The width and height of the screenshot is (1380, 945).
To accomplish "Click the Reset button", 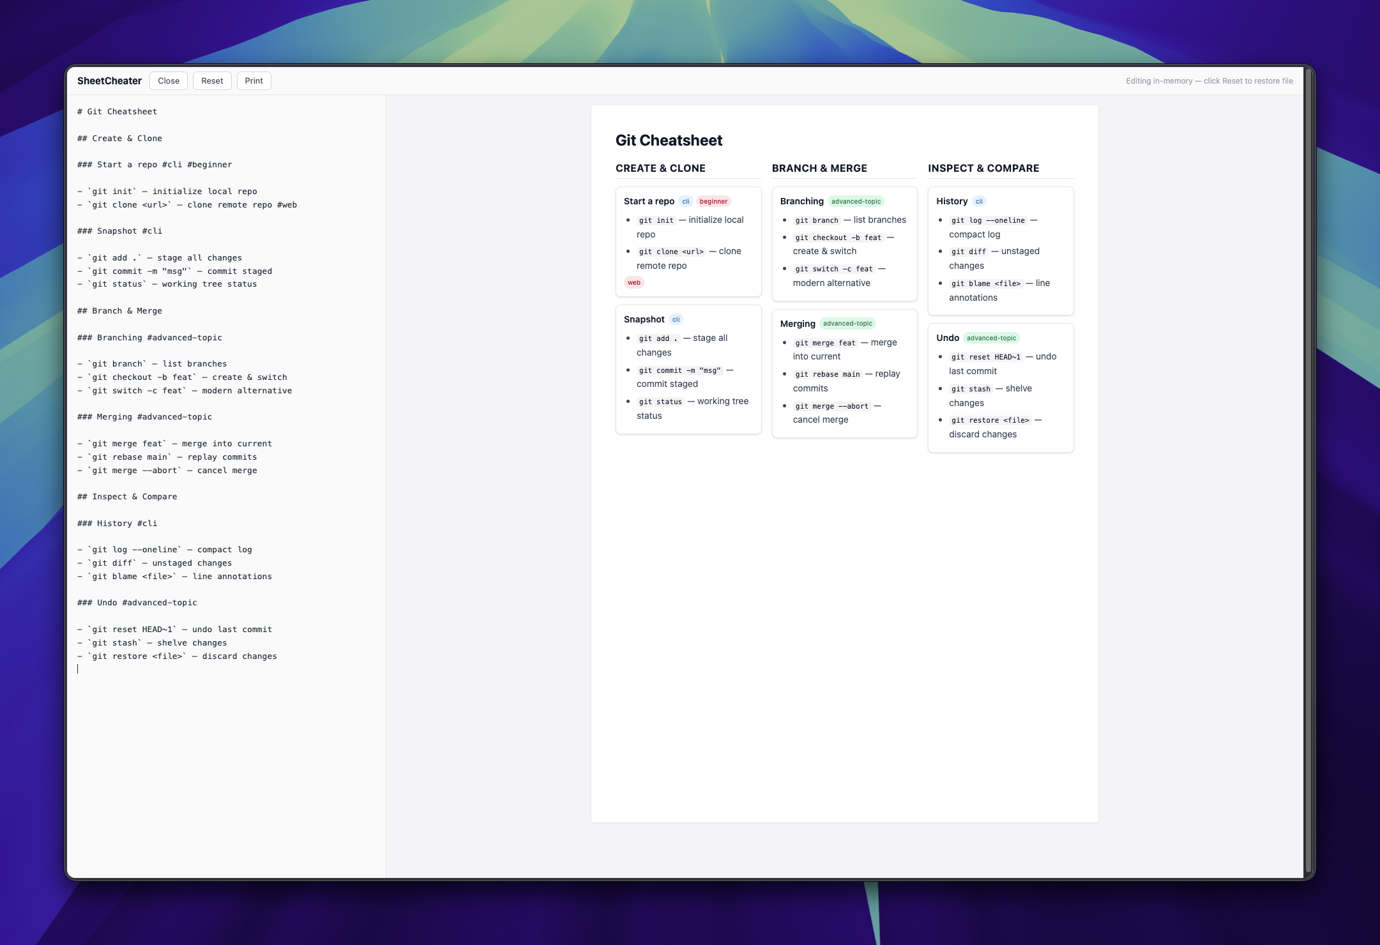I will coord(212,81).
